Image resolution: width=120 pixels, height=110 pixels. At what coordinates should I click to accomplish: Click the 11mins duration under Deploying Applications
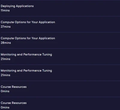coord(5,11)
